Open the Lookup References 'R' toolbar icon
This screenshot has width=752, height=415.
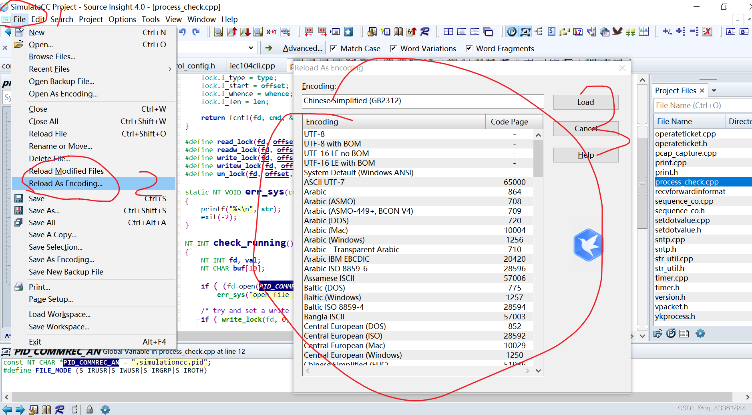pyautogui.click(x=424, y=32)
